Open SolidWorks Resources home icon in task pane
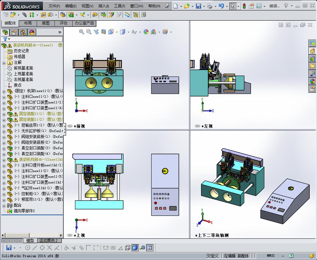 tap(312, 51)
